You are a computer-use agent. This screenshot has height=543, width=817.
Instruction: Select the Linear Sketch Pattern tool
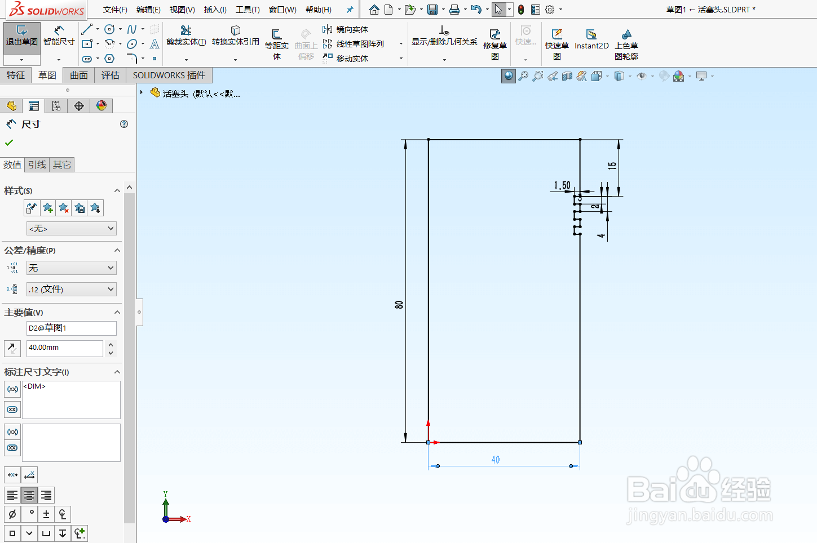click(x=354, y=43)
